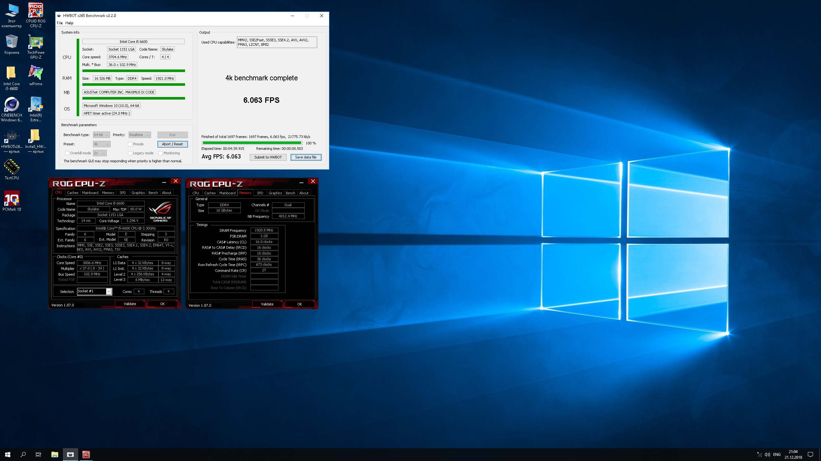The width and height of the screenshot is (821, 461).
Task: Open the HWBOTx265 shortcut on desktop
Action: tap(12, 141)
